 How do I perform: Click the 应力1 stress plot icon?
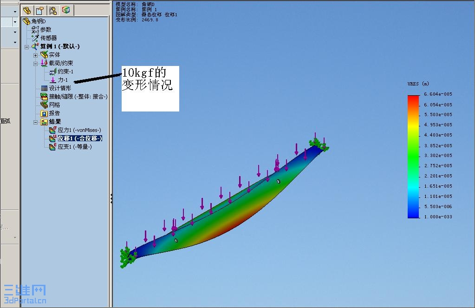click(x=53, y=130)
